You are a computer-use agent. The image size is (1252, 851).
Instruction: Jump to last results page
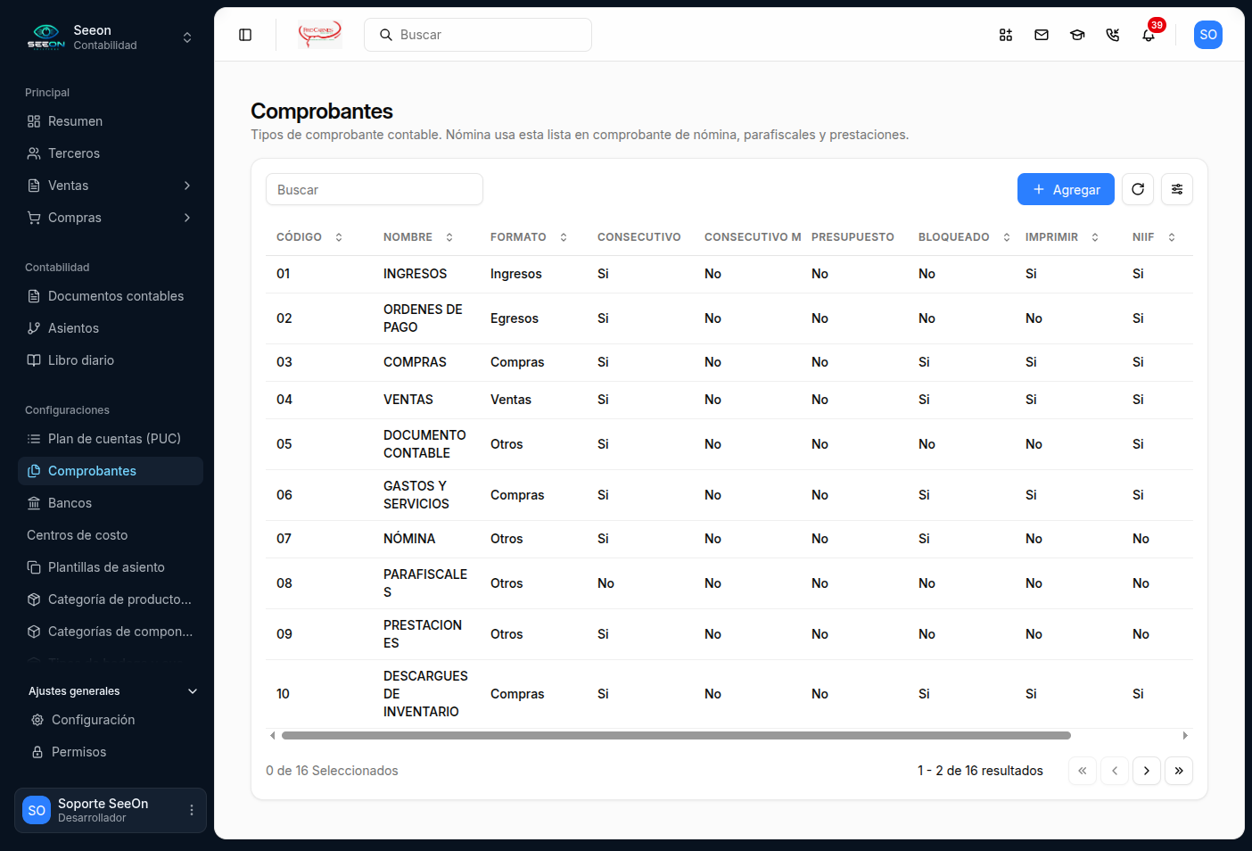(x=1179, y=771)
